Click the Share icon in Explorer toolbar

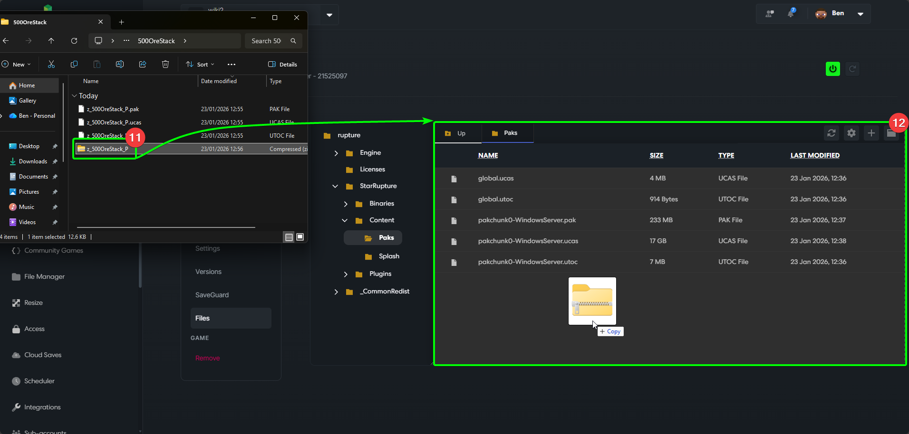(x=143, y=64)
